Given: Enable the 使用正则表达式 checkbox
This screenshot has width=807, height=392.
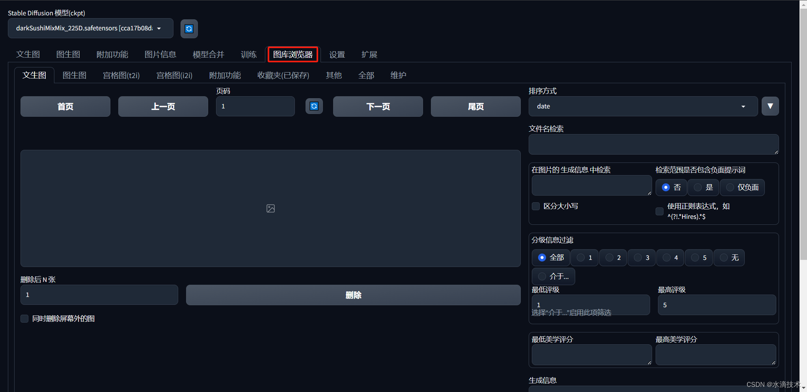Looking at the screenshot, I should 659,211.
